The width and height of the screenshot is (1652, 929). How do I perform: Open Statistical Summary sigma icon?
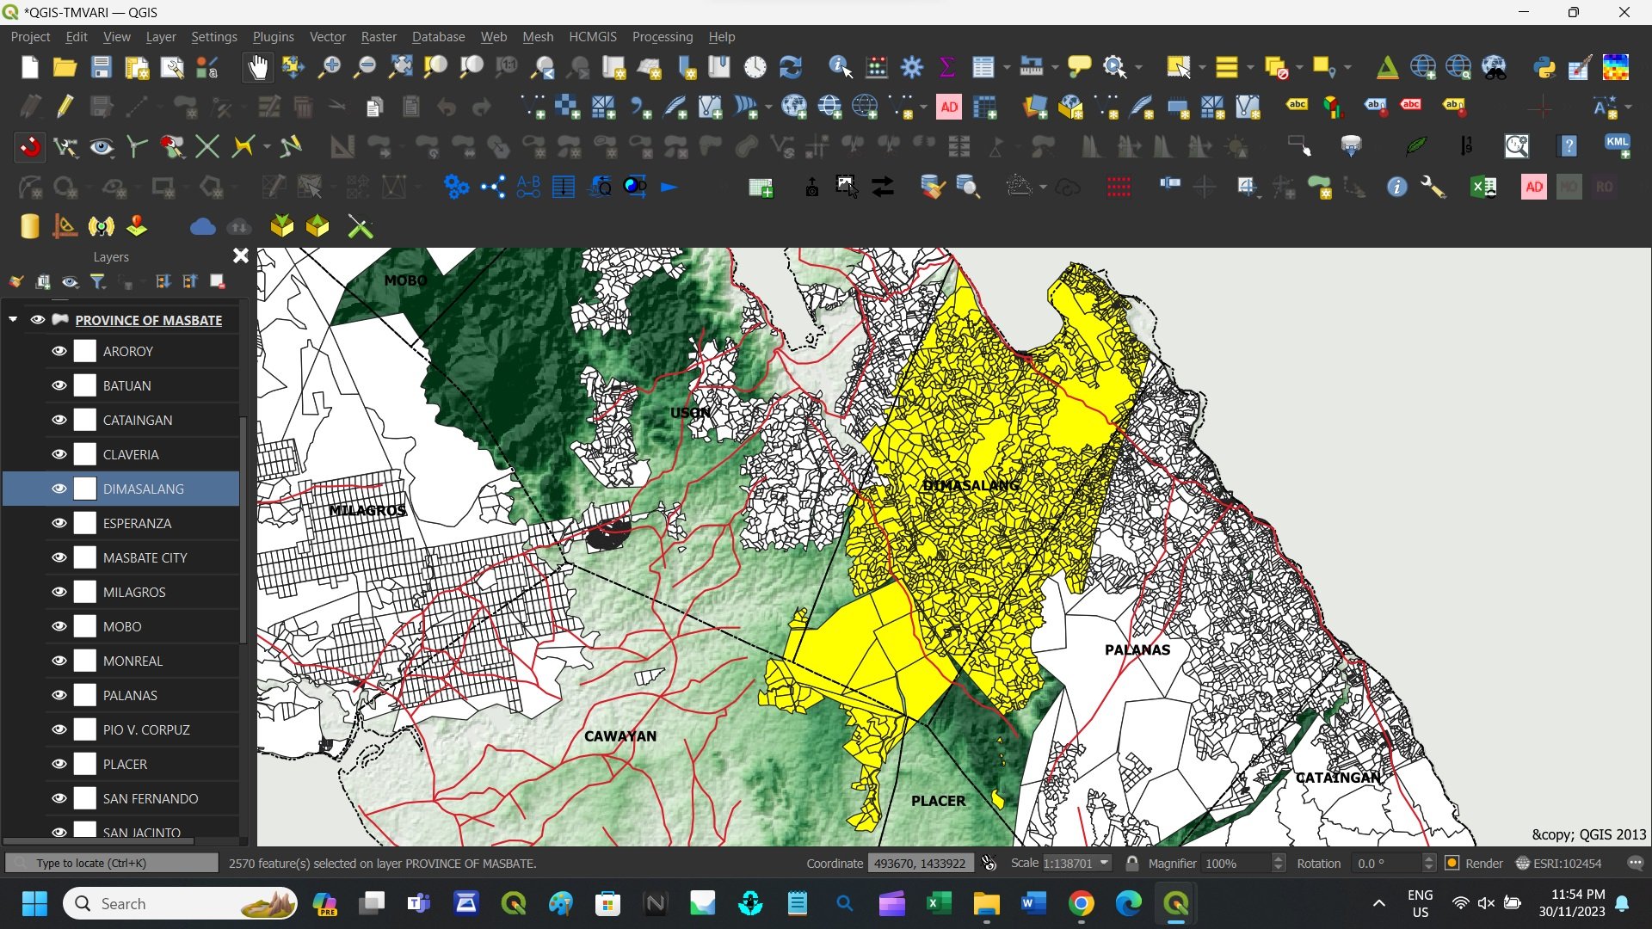pyautogui.click(x=946, y=67)
